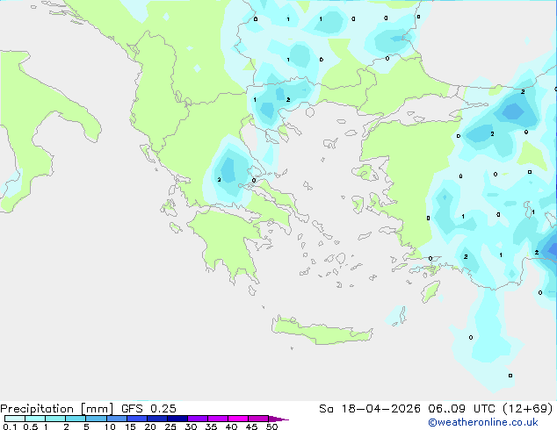Click the legend value "30"

pos(191,426)
